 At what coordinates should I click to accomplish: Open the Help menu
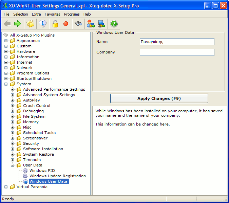(87, 14)
